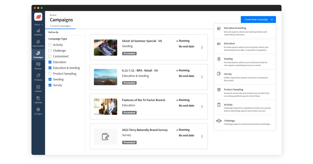
Task: Click Running status of Ghost 14 campaign
Action: pos(183,41)
